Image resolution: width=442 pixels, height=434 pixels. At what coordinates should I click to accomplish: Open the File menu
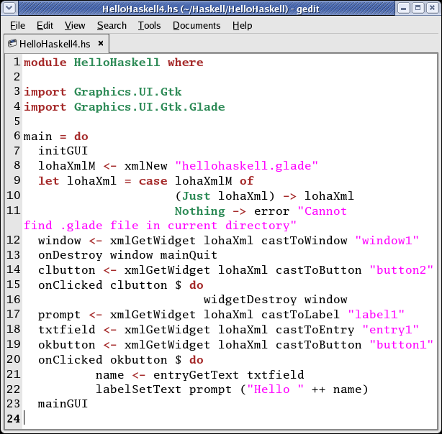click(17, 25)
